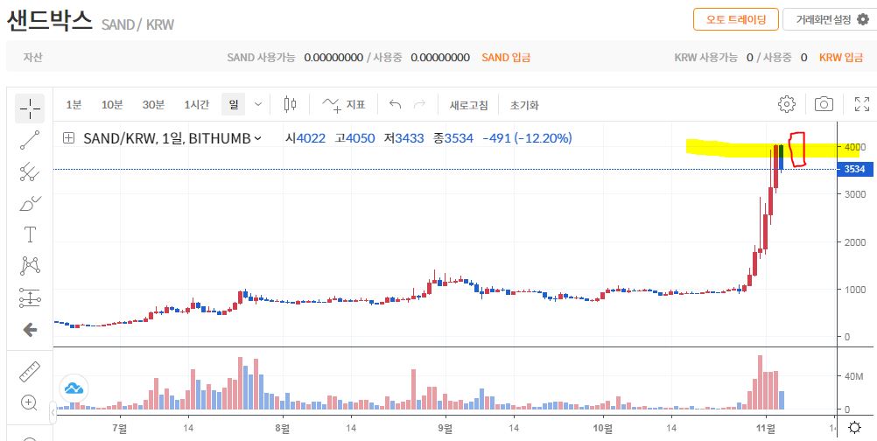Select the crosshair cursor tool
This screenshot has height=441, width=877.
pyautogui.click(x=30, y=108)
